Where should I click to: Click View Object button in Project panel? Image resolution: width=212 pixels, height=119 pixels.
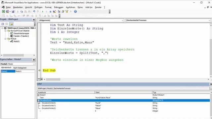tap(6, 24)
